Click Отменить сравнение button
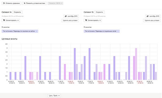The height and width of the screenshot is (98, 162). pos(11,3)
